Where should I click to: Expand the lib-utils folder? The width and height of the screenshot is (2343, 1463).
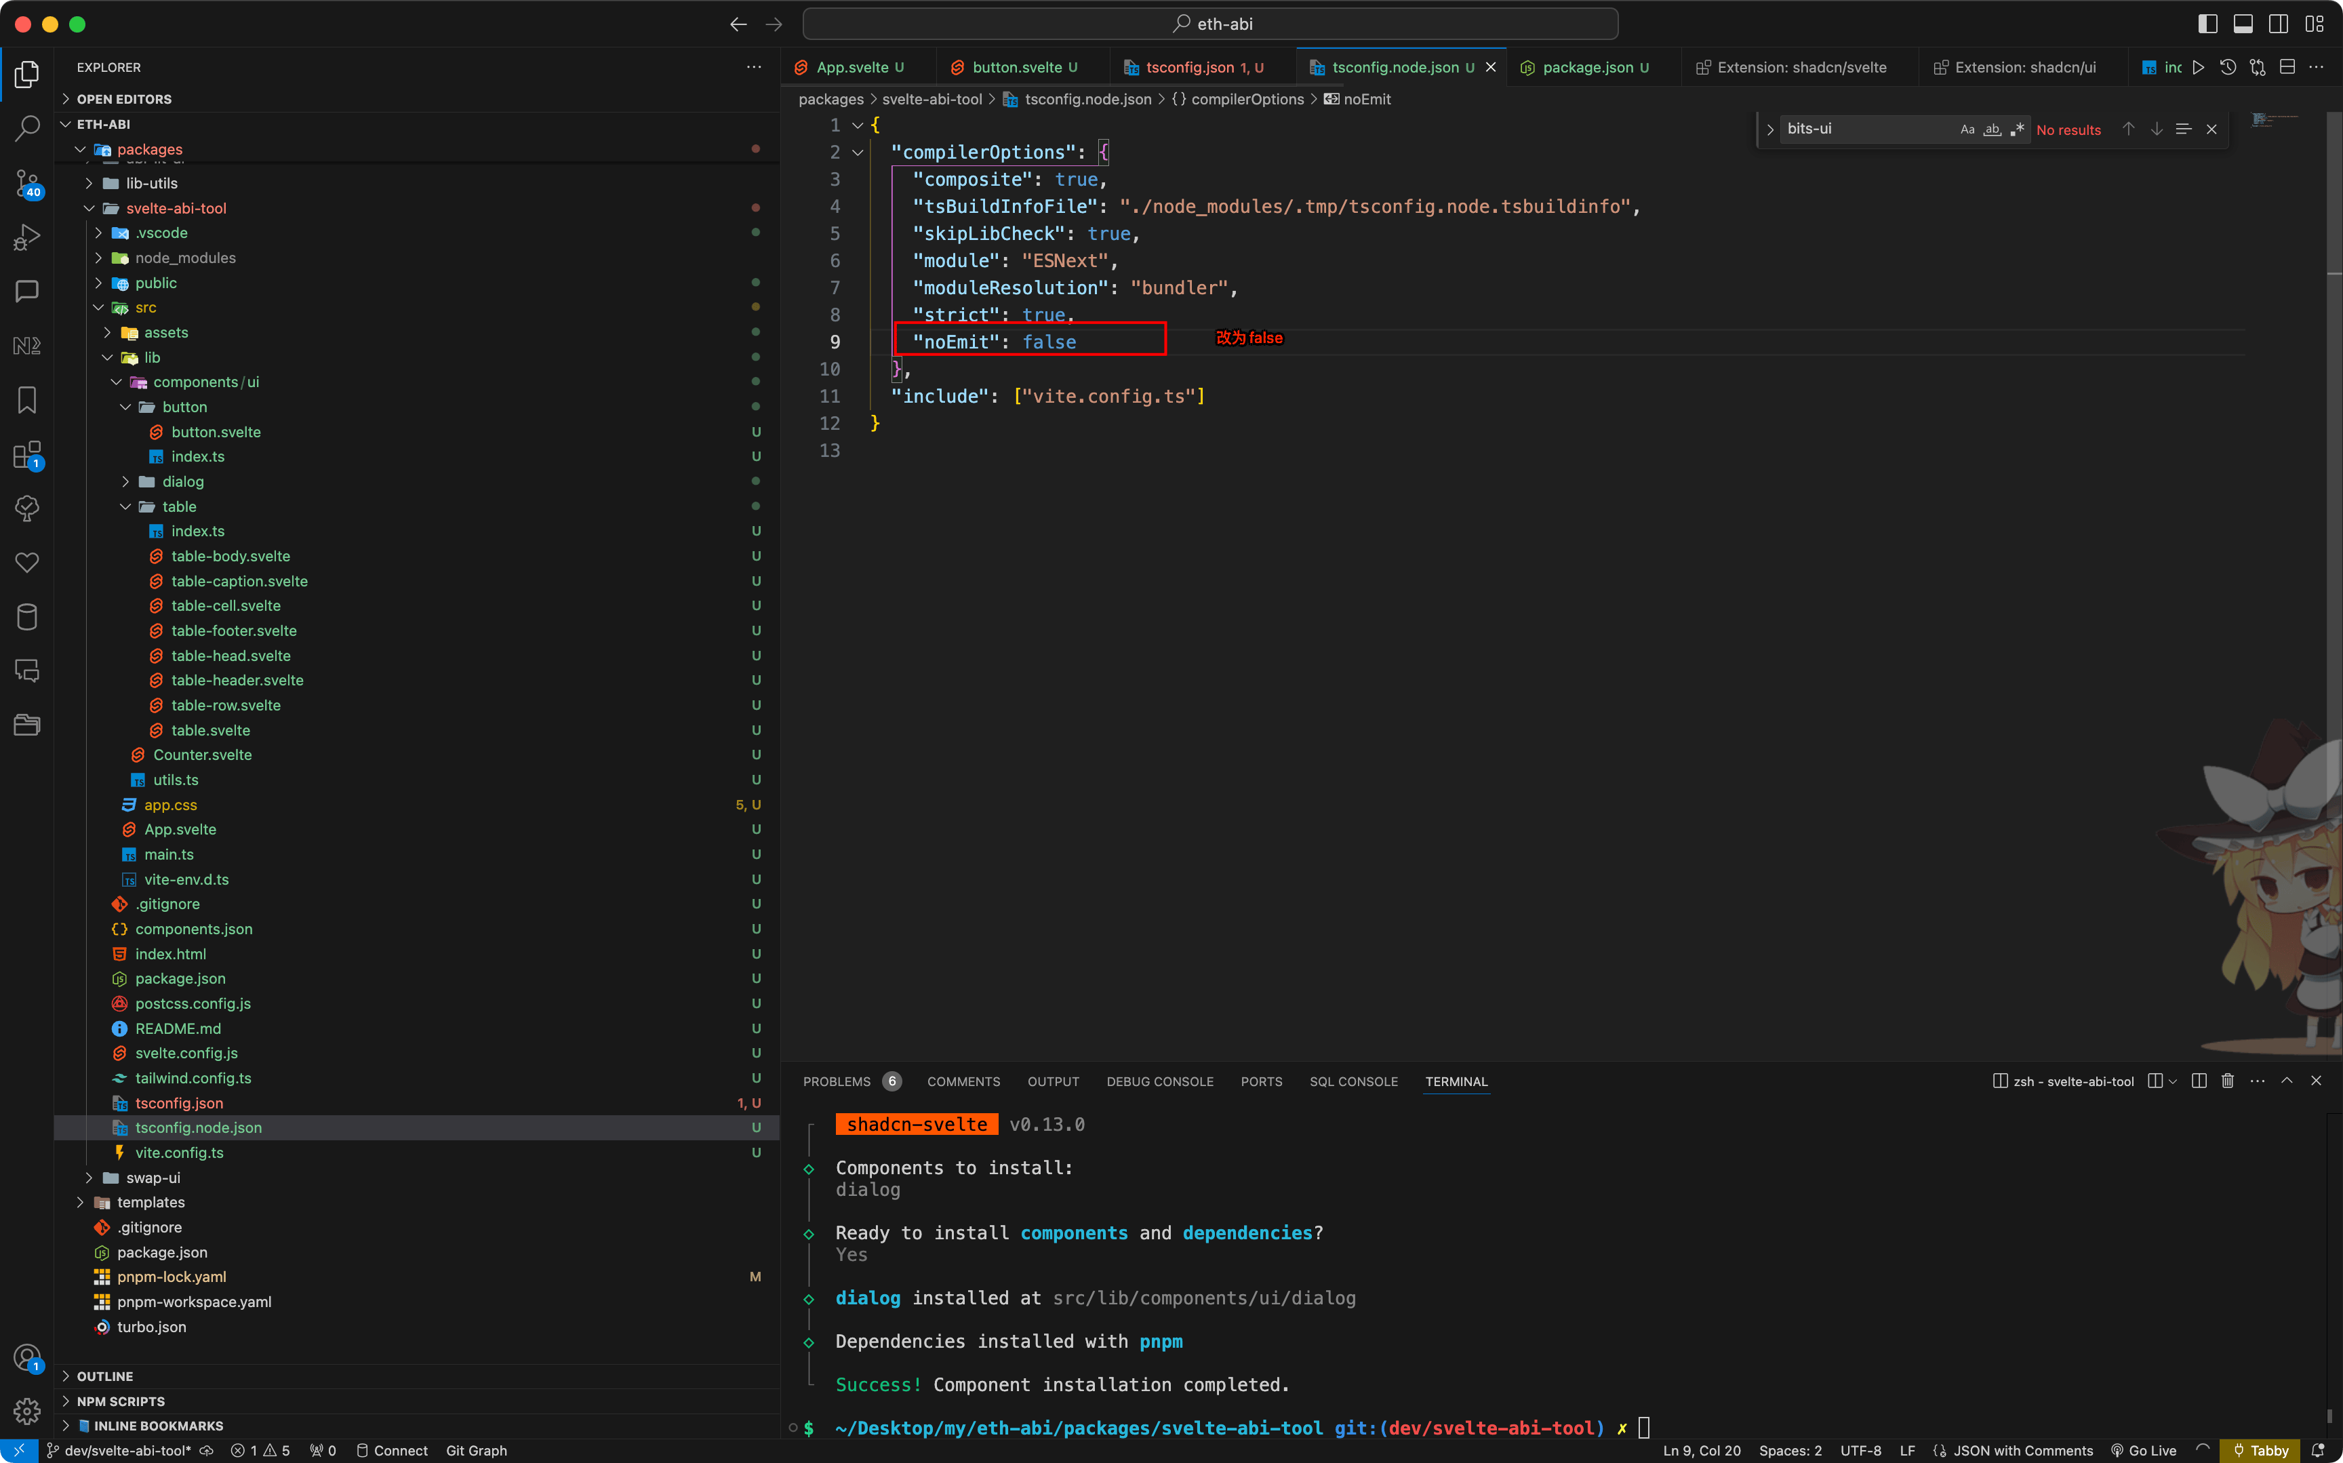(152, 184)
